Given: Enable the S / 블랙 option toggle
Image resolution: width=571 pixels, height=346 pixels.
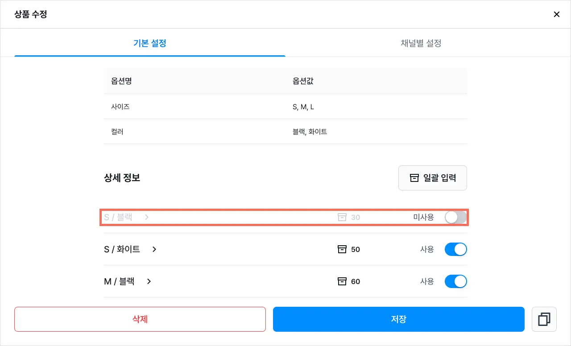Looking at the screenshot, I should 455,218.
